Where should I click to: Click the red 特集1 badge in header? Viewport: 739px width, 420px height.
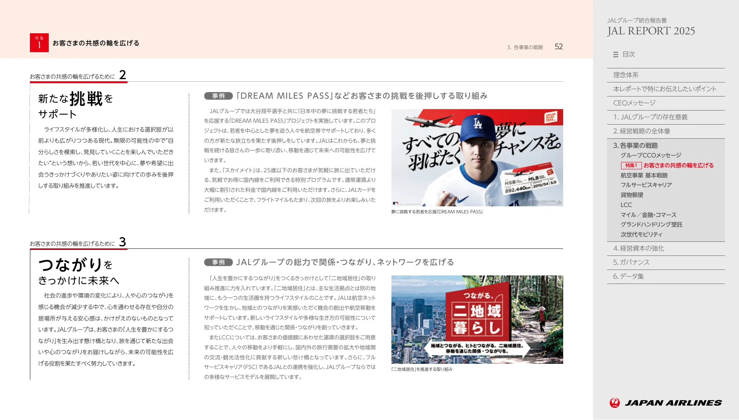click(x=39, y=43)
